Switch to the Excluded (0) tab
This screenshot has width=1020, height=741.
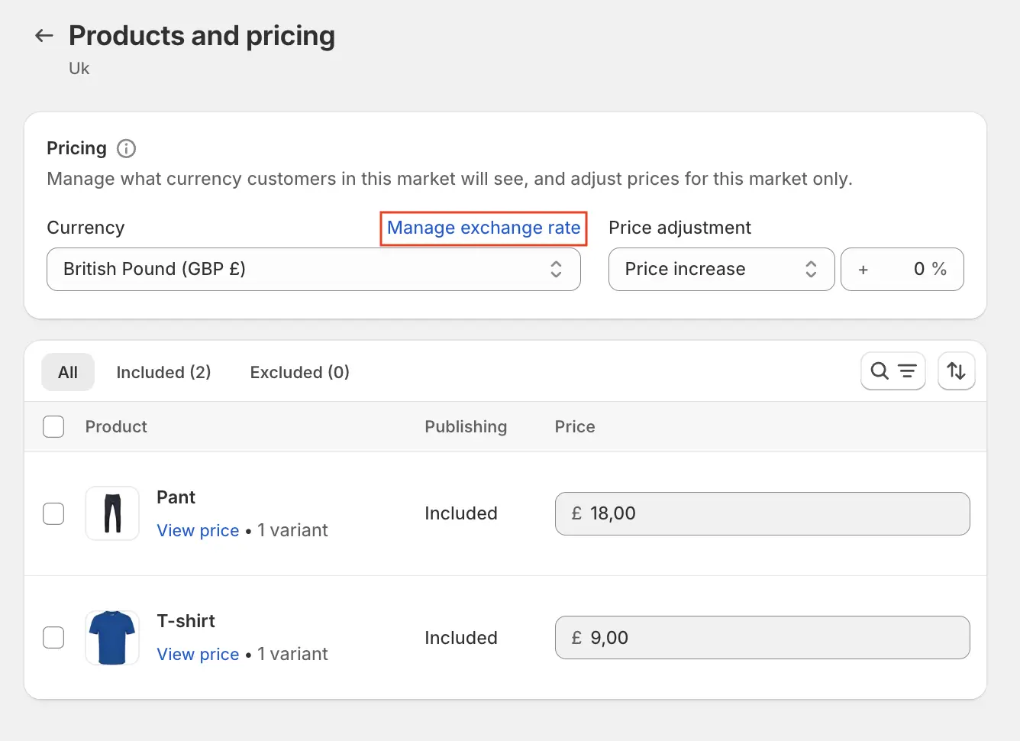[299, 372]
